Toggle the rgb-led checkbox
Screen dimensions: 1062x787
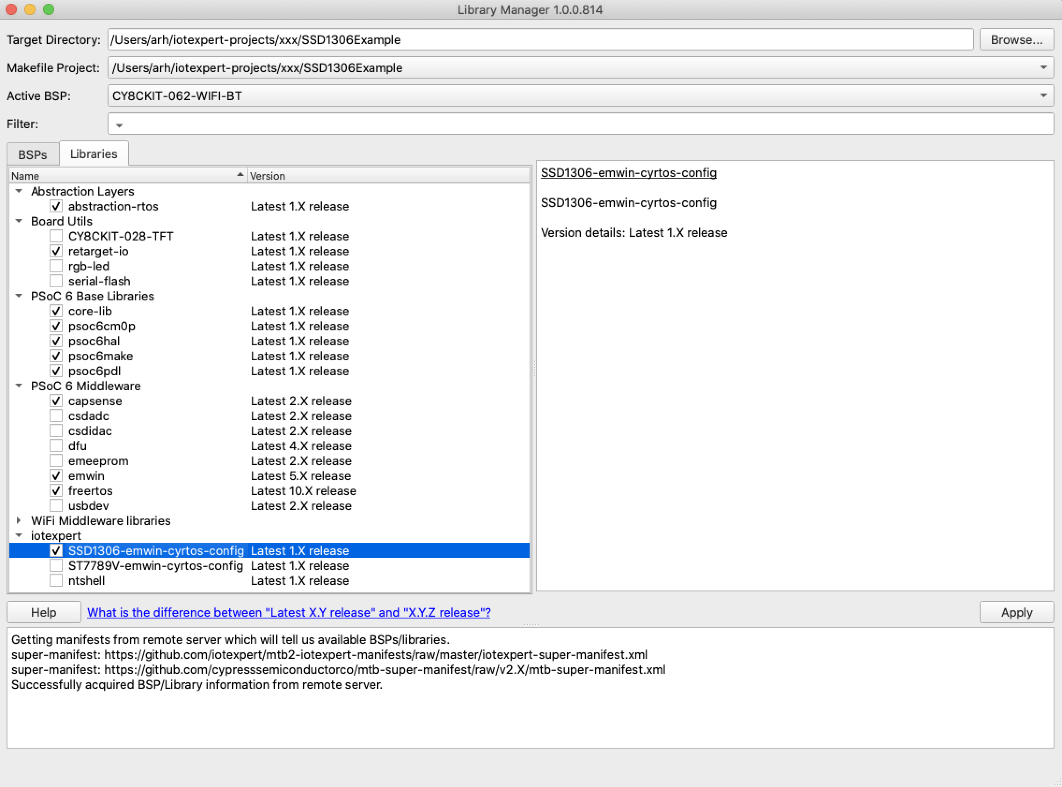point(56,266)
